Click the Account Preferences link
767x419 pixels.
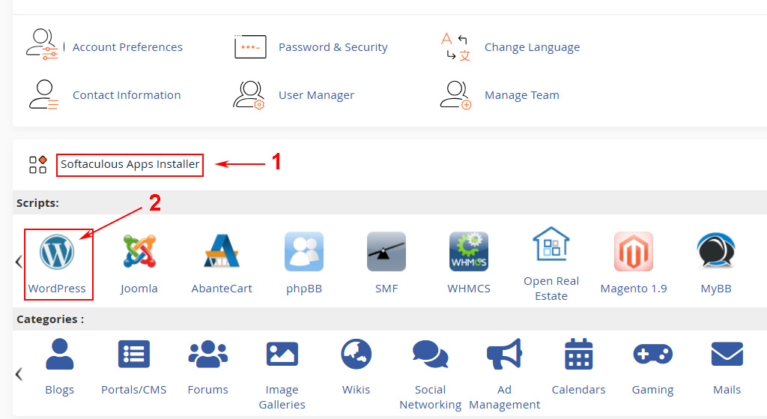pyautogui.click(x=127, y=47)
